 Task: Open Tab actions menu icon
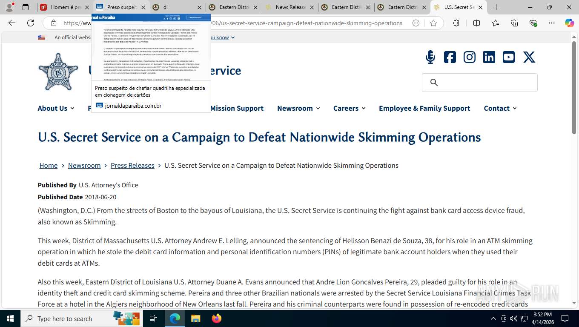[26, 7]
